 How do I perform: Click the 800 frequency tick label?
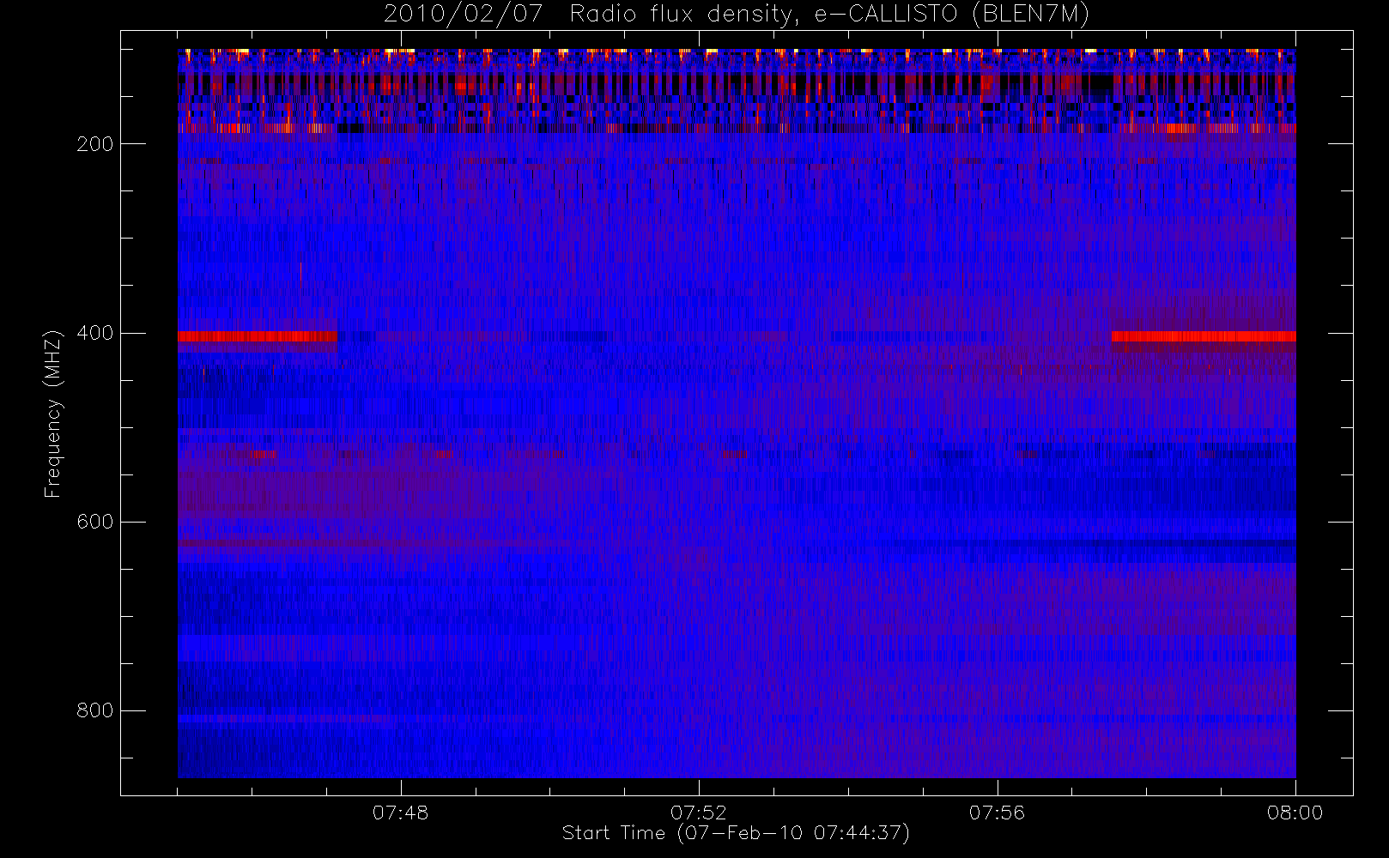tap(94, 710)
